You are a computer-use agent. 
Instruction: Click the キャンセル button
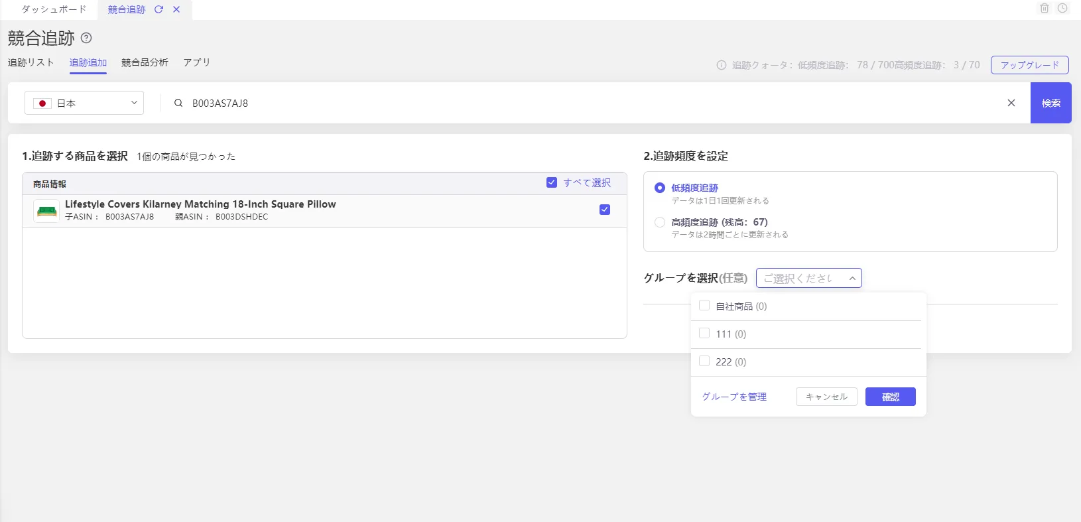click(826, 397)
